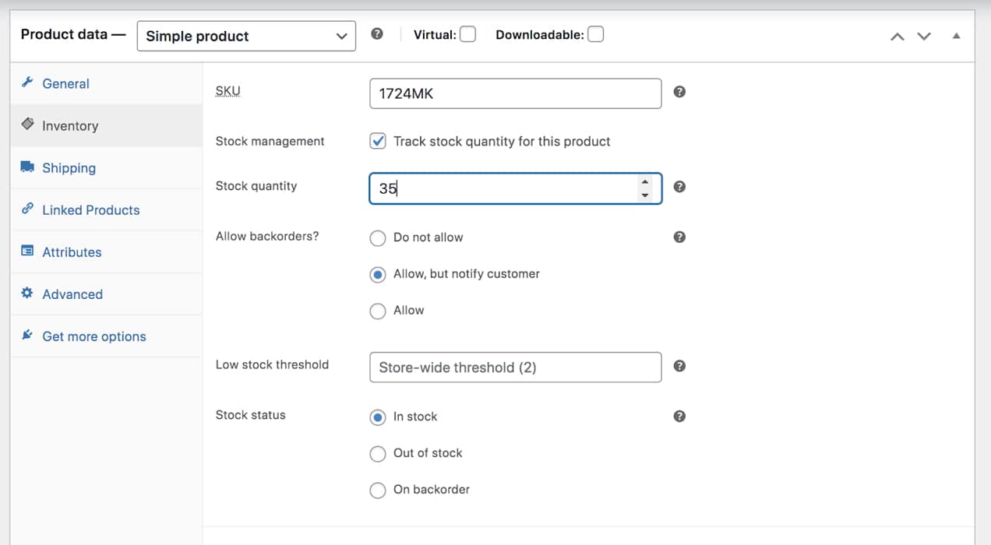991x545 pixels.
Task: Click the help icon next to Stock status
Action: (679, 417)
